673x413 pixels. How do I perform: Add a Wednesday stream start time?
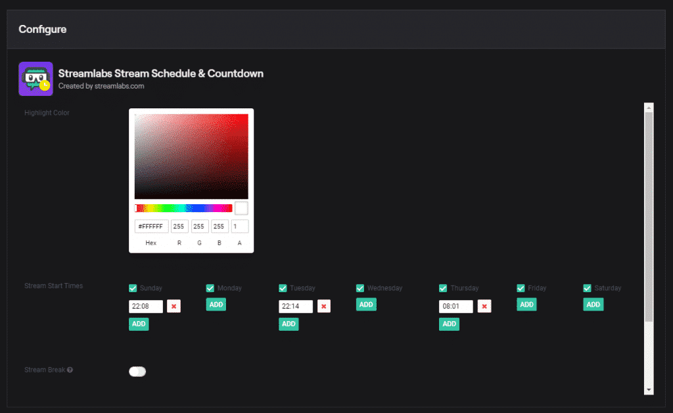365,304
